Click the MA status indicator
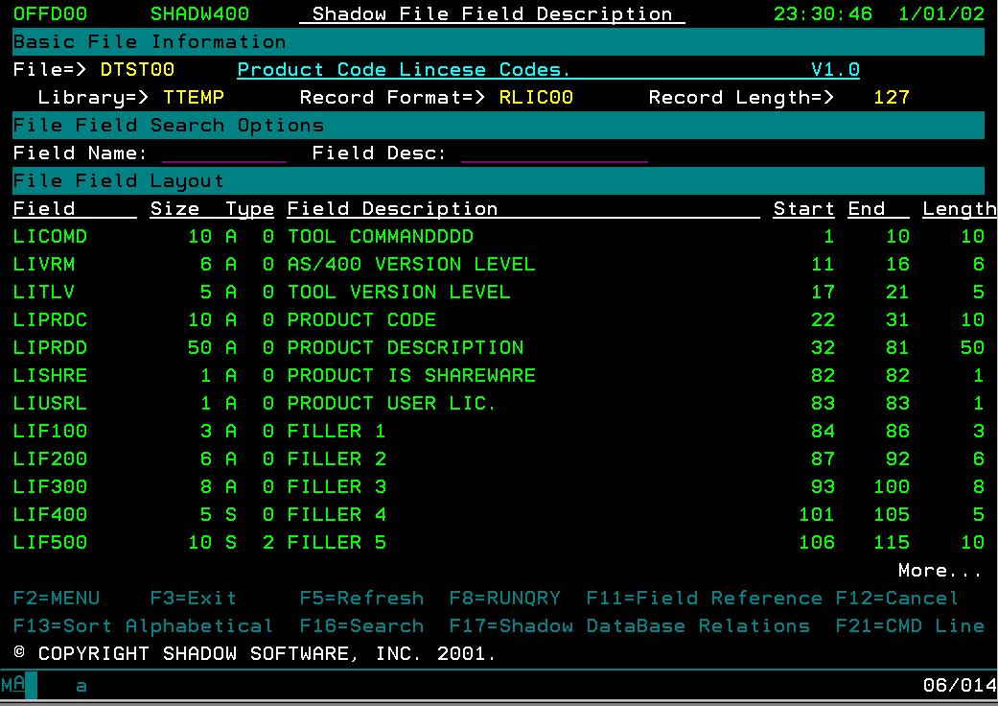998x706 pixels. [13, 685]
